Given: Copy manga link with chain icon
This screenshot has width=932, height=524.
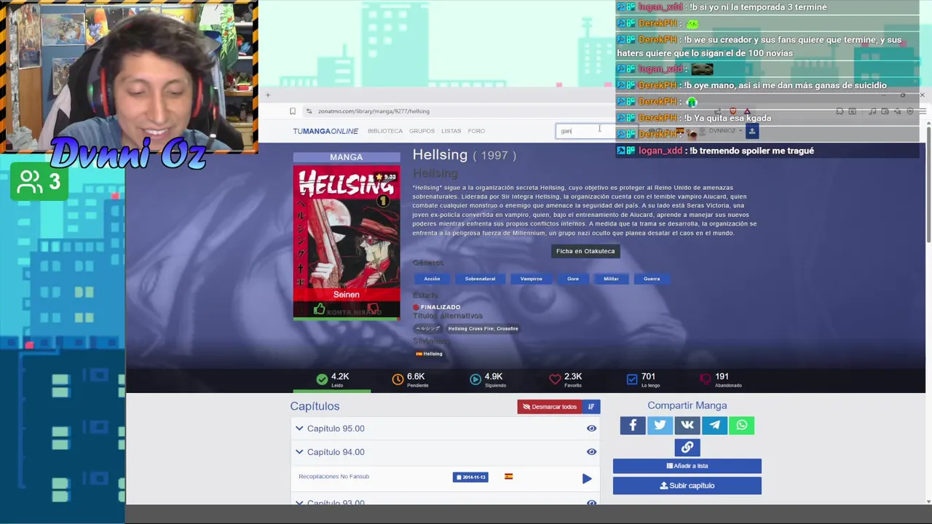Looking at the screenshot, I should click(687, 448).
